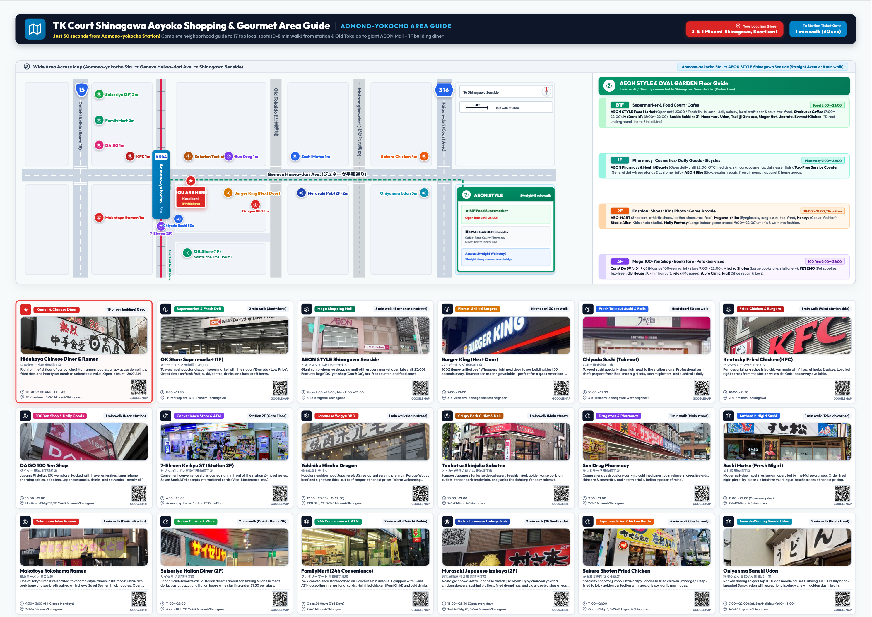Click map pin 15 for Murasaki Pub
Viewport: 872px width, 617px height.
point(301,193)
